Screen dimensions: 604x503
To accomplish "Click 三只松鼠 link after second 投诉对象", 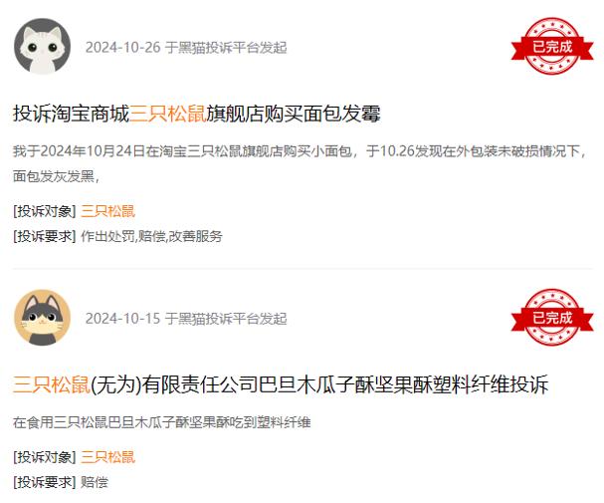I will [107, 457].
